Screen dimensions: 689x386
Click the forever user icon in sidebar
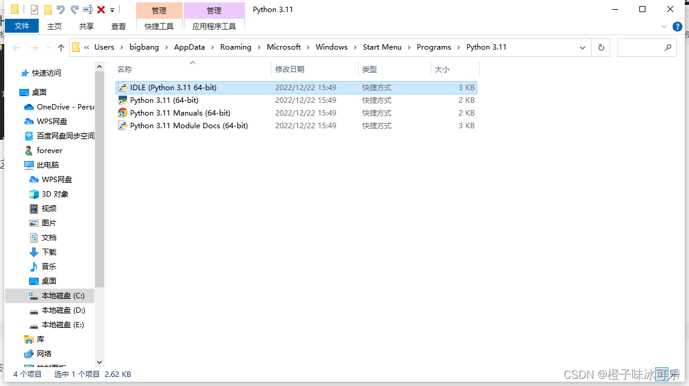(29, 151)
